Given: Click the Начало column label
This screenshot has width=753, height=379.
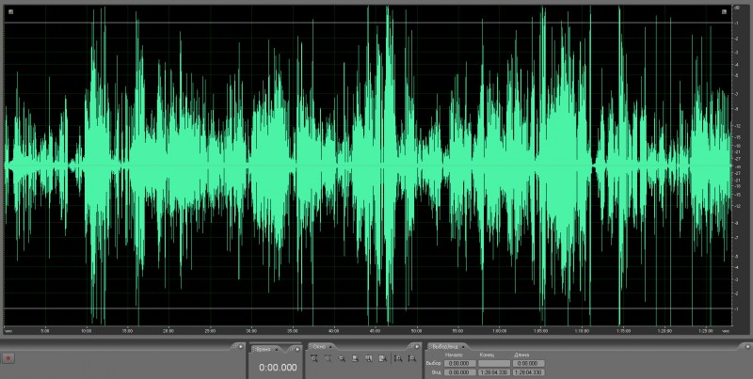Looking at the screenshot, I should (454, 355).
